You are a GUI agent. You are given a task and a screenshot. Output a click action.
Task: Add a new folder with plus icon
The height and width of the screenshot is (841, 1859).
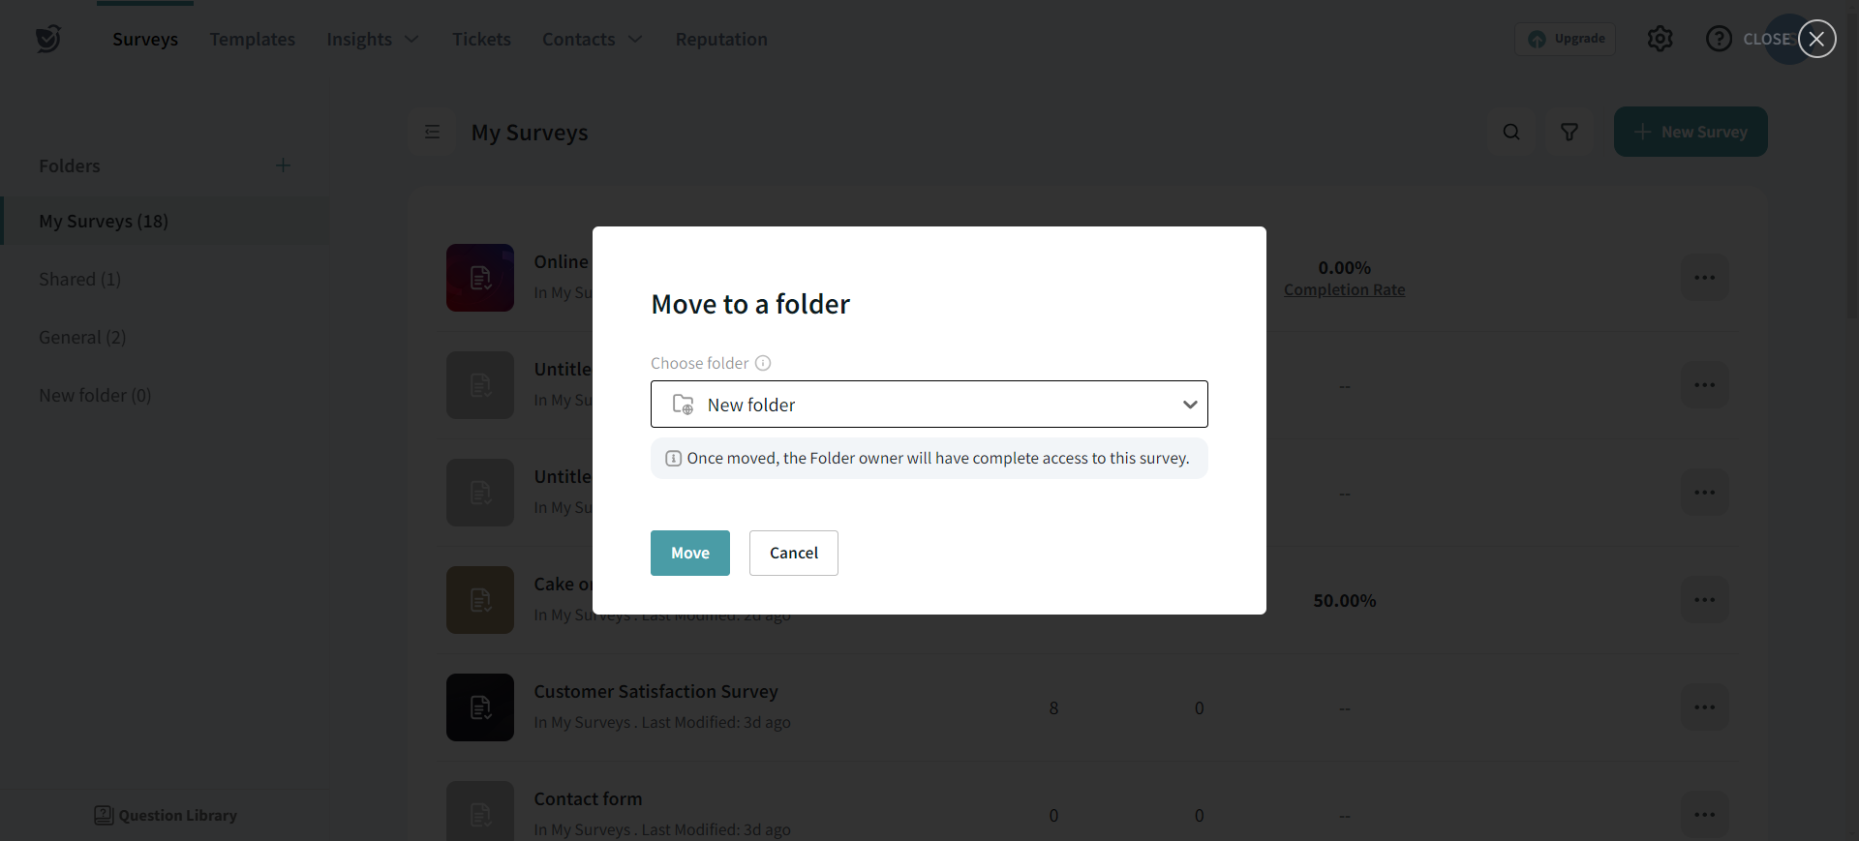click(x=283, y=165)
